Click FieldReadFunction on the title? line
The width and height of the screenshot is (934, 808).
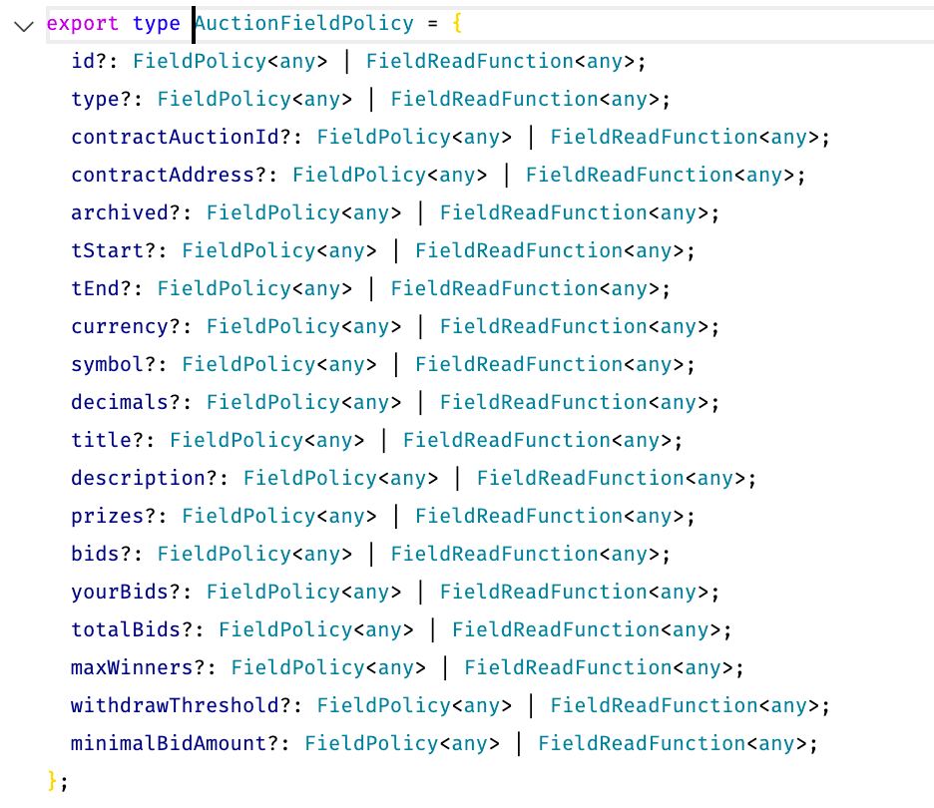coord(506,440)
